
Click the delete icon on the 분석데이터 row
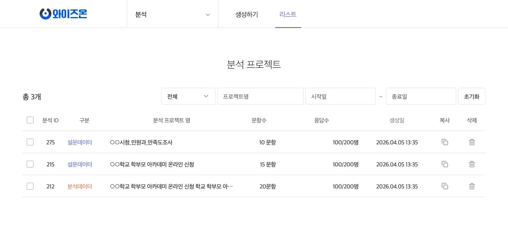472,186
